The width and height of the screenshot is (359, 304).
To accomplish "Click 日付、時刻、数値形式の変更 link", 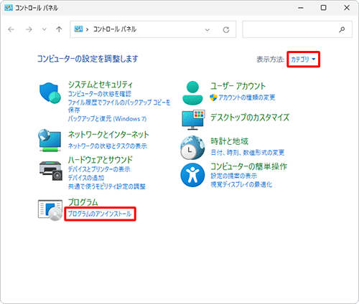I will [248, 153].
